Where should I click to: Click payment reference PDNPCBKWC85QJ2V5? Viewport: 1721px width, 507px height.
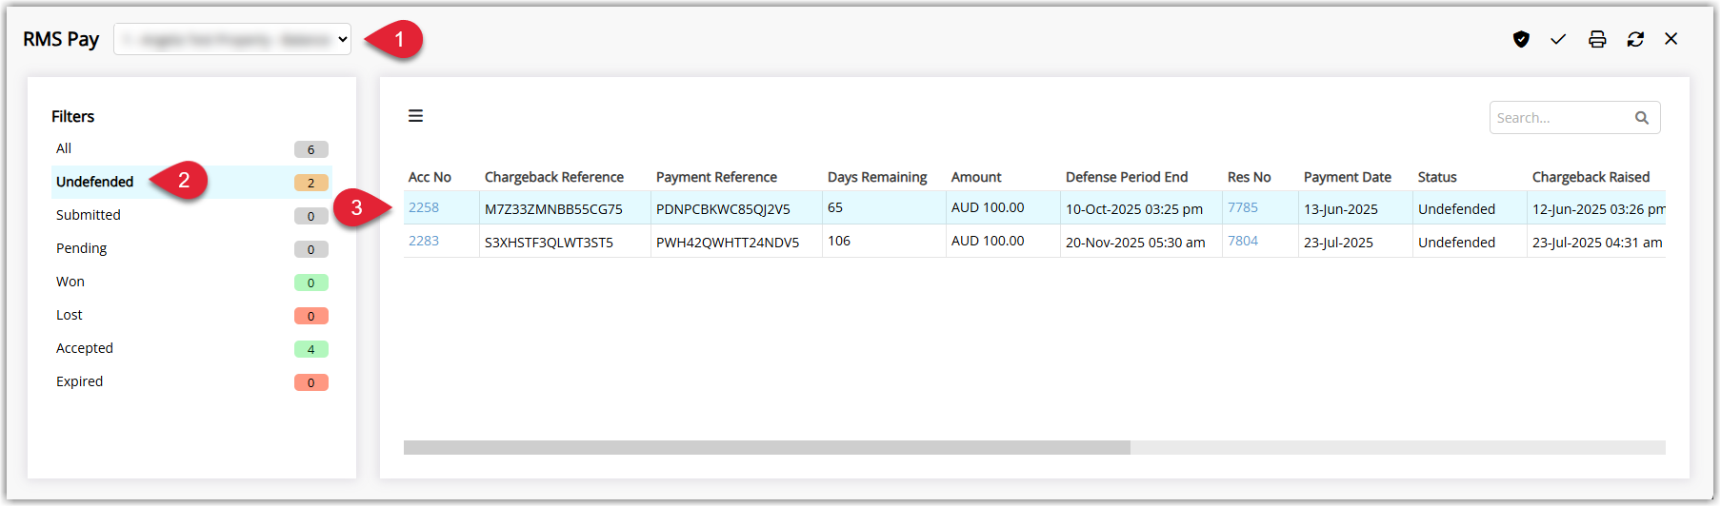pyautogui.click(x=723, y=209)
